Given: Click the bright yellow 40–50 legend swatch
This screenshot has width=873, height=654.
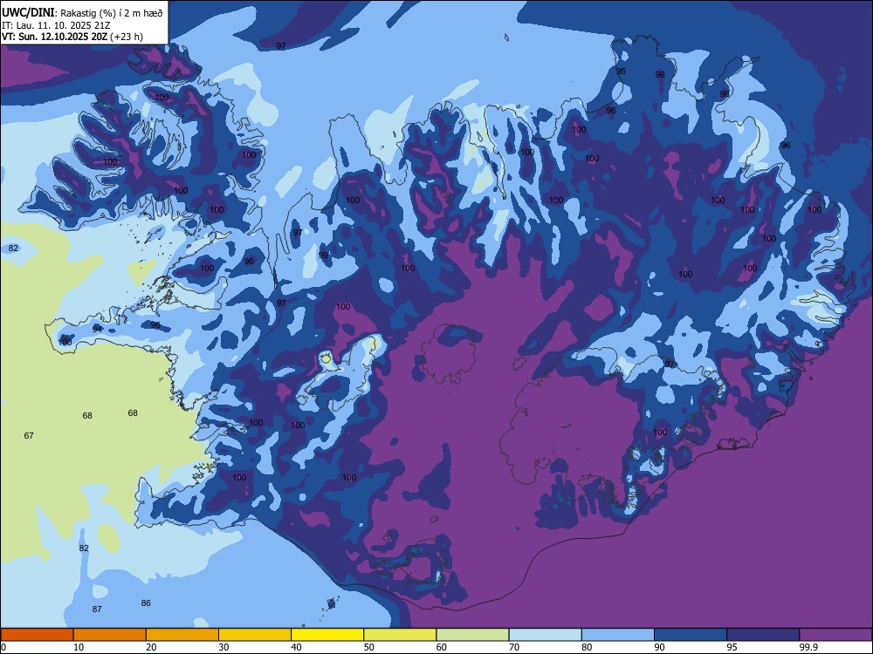Looking at the screenshot, I should [x=327, y=635].
